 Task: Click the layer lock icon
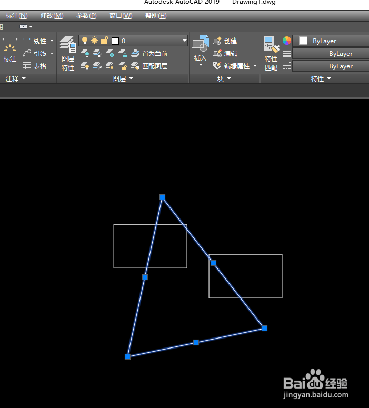coord(123,54)
